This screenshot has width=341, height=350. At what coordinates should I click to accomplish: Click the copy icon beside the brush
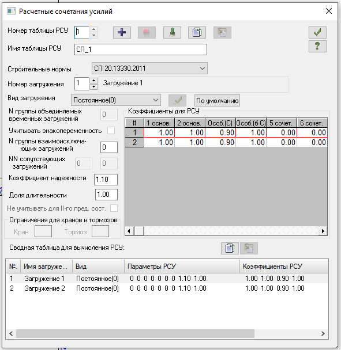tap(197, 33)
